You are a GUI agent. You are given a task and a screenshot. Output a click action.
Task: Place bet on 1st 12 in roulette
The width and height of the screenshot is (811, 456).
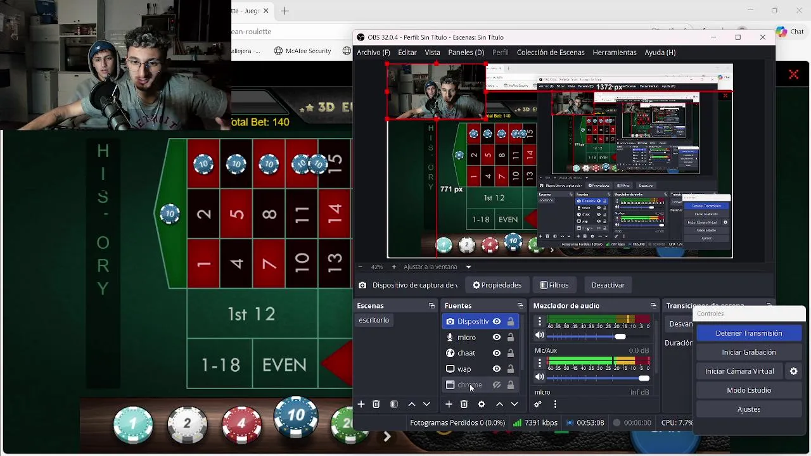pos(252,313)
